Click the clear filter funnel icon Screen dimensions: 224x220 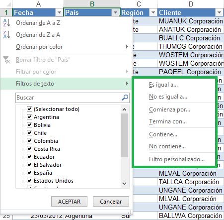pos(6,60)
